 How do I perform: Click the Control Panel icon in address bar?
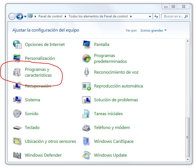tap(30, 16)
